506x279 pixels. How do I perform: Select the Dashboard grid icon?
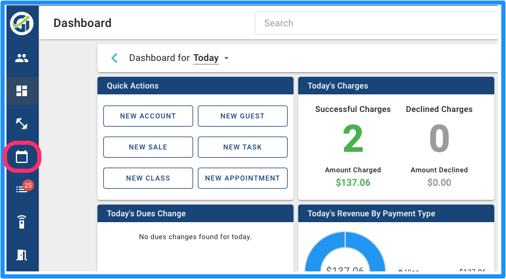point(22,91)
